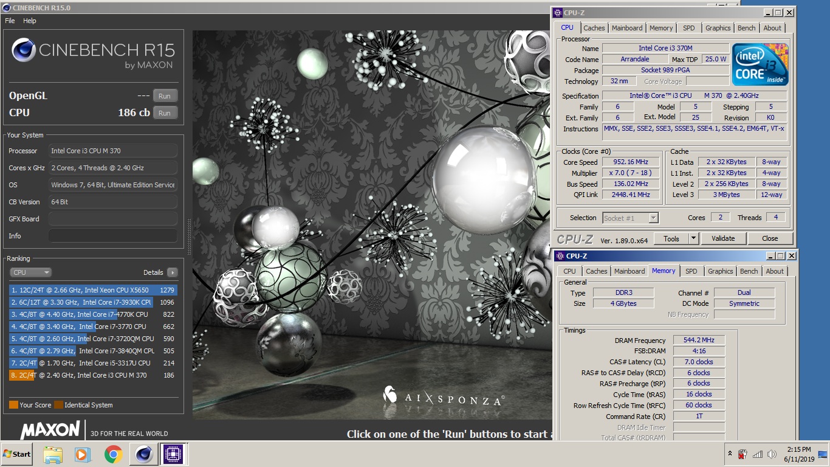Run the OpenGL benchmark
This screenshot has width=830, height=467.
pyautogui.click(x=165, y=95)
